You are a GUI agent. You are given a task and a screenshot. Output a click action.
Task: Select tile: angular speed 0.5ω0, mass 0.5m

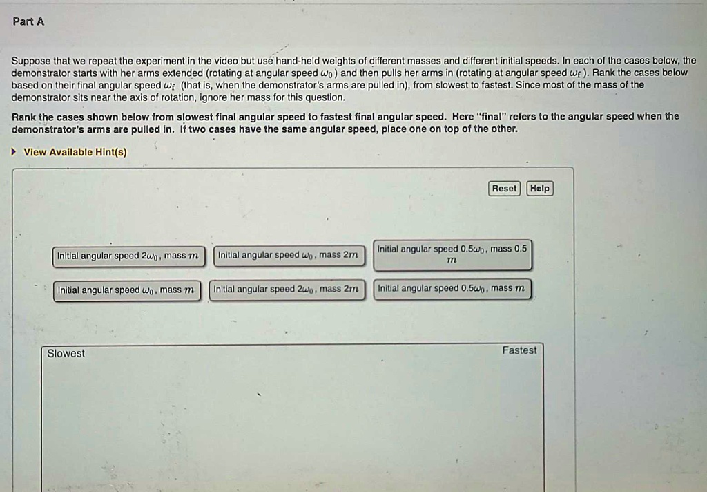452,255
